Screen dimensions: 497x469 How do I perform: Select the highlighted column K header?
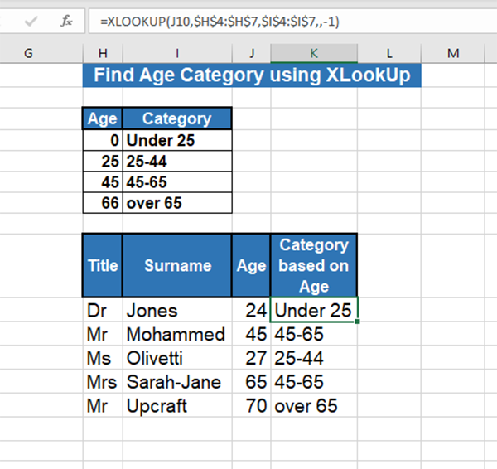point(314,53)
